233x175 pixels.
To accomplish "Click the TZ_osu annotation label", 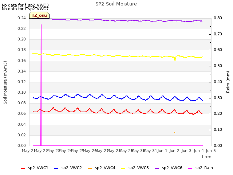I will point(39,15).
